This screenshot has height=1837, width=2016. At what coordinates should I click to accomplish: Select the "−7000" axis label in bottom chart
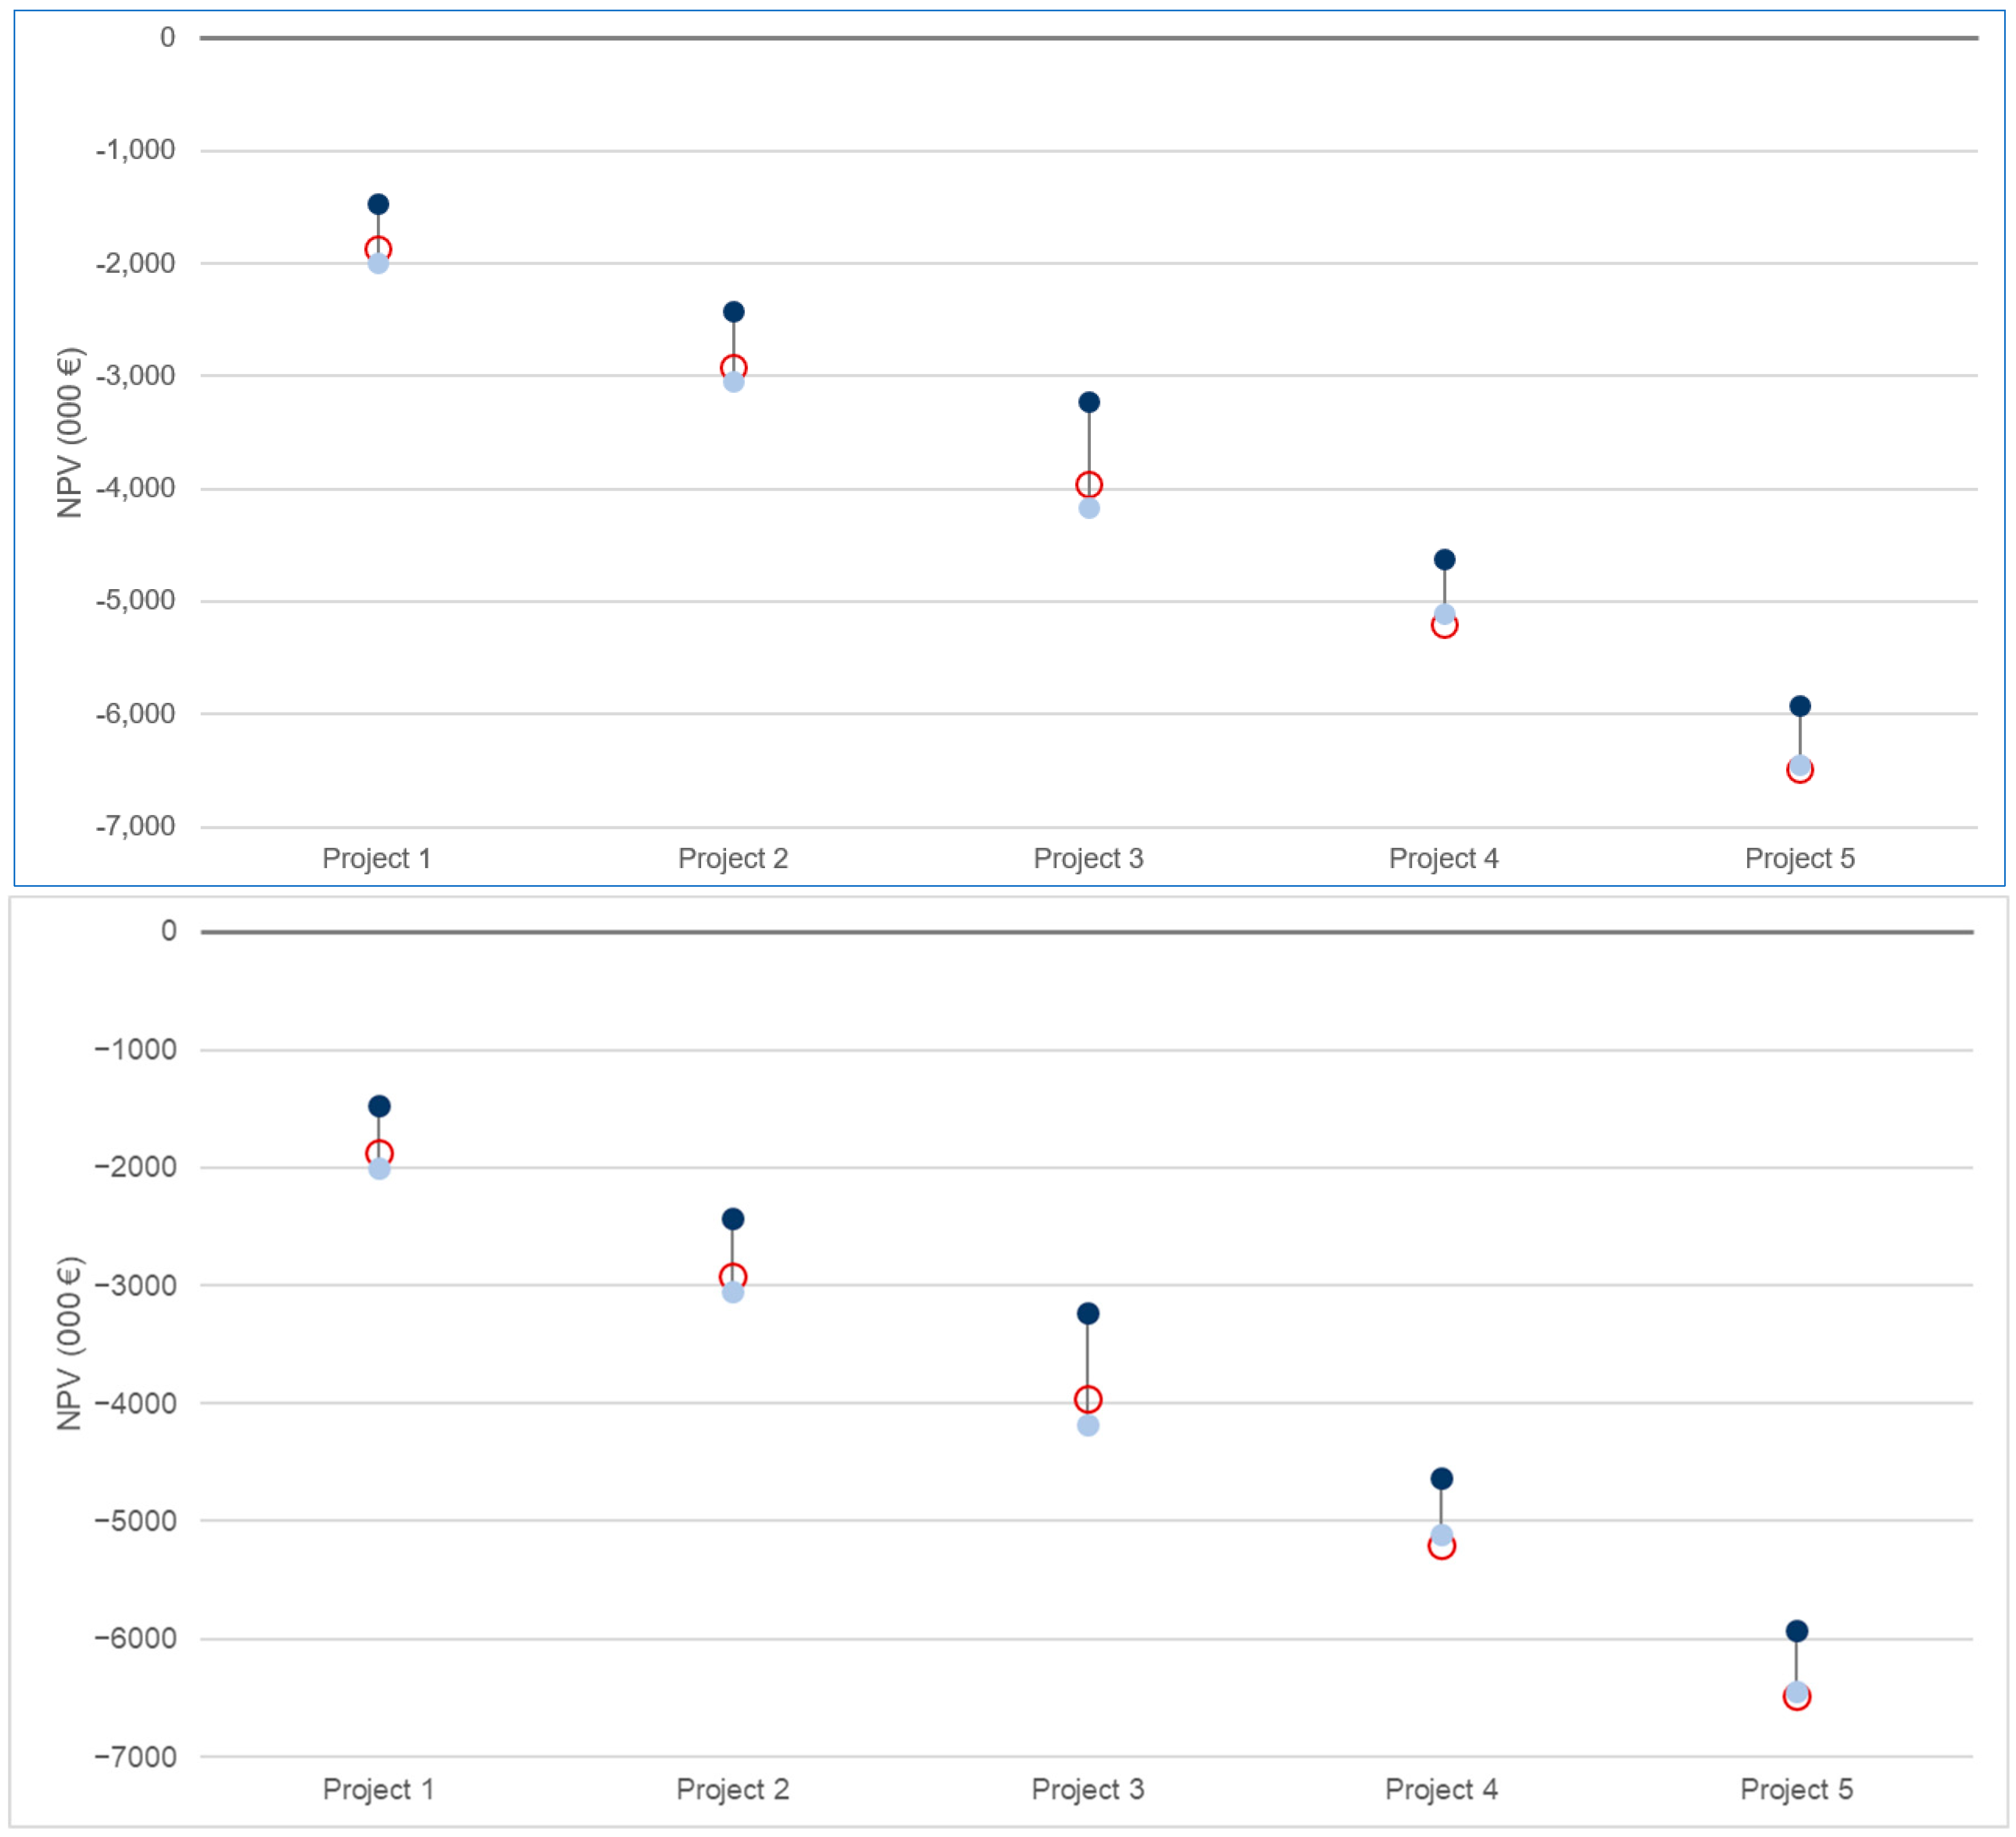tap(136, 1757)
